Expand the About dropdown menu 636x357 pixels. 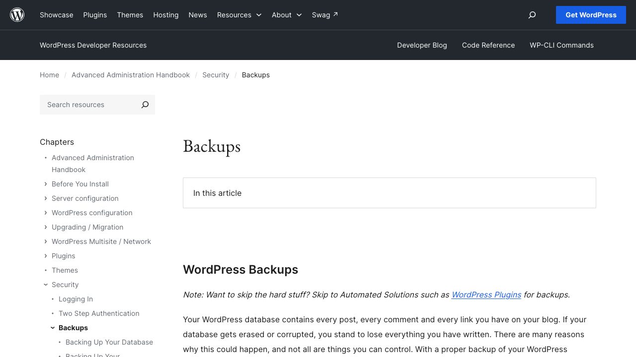287,15
